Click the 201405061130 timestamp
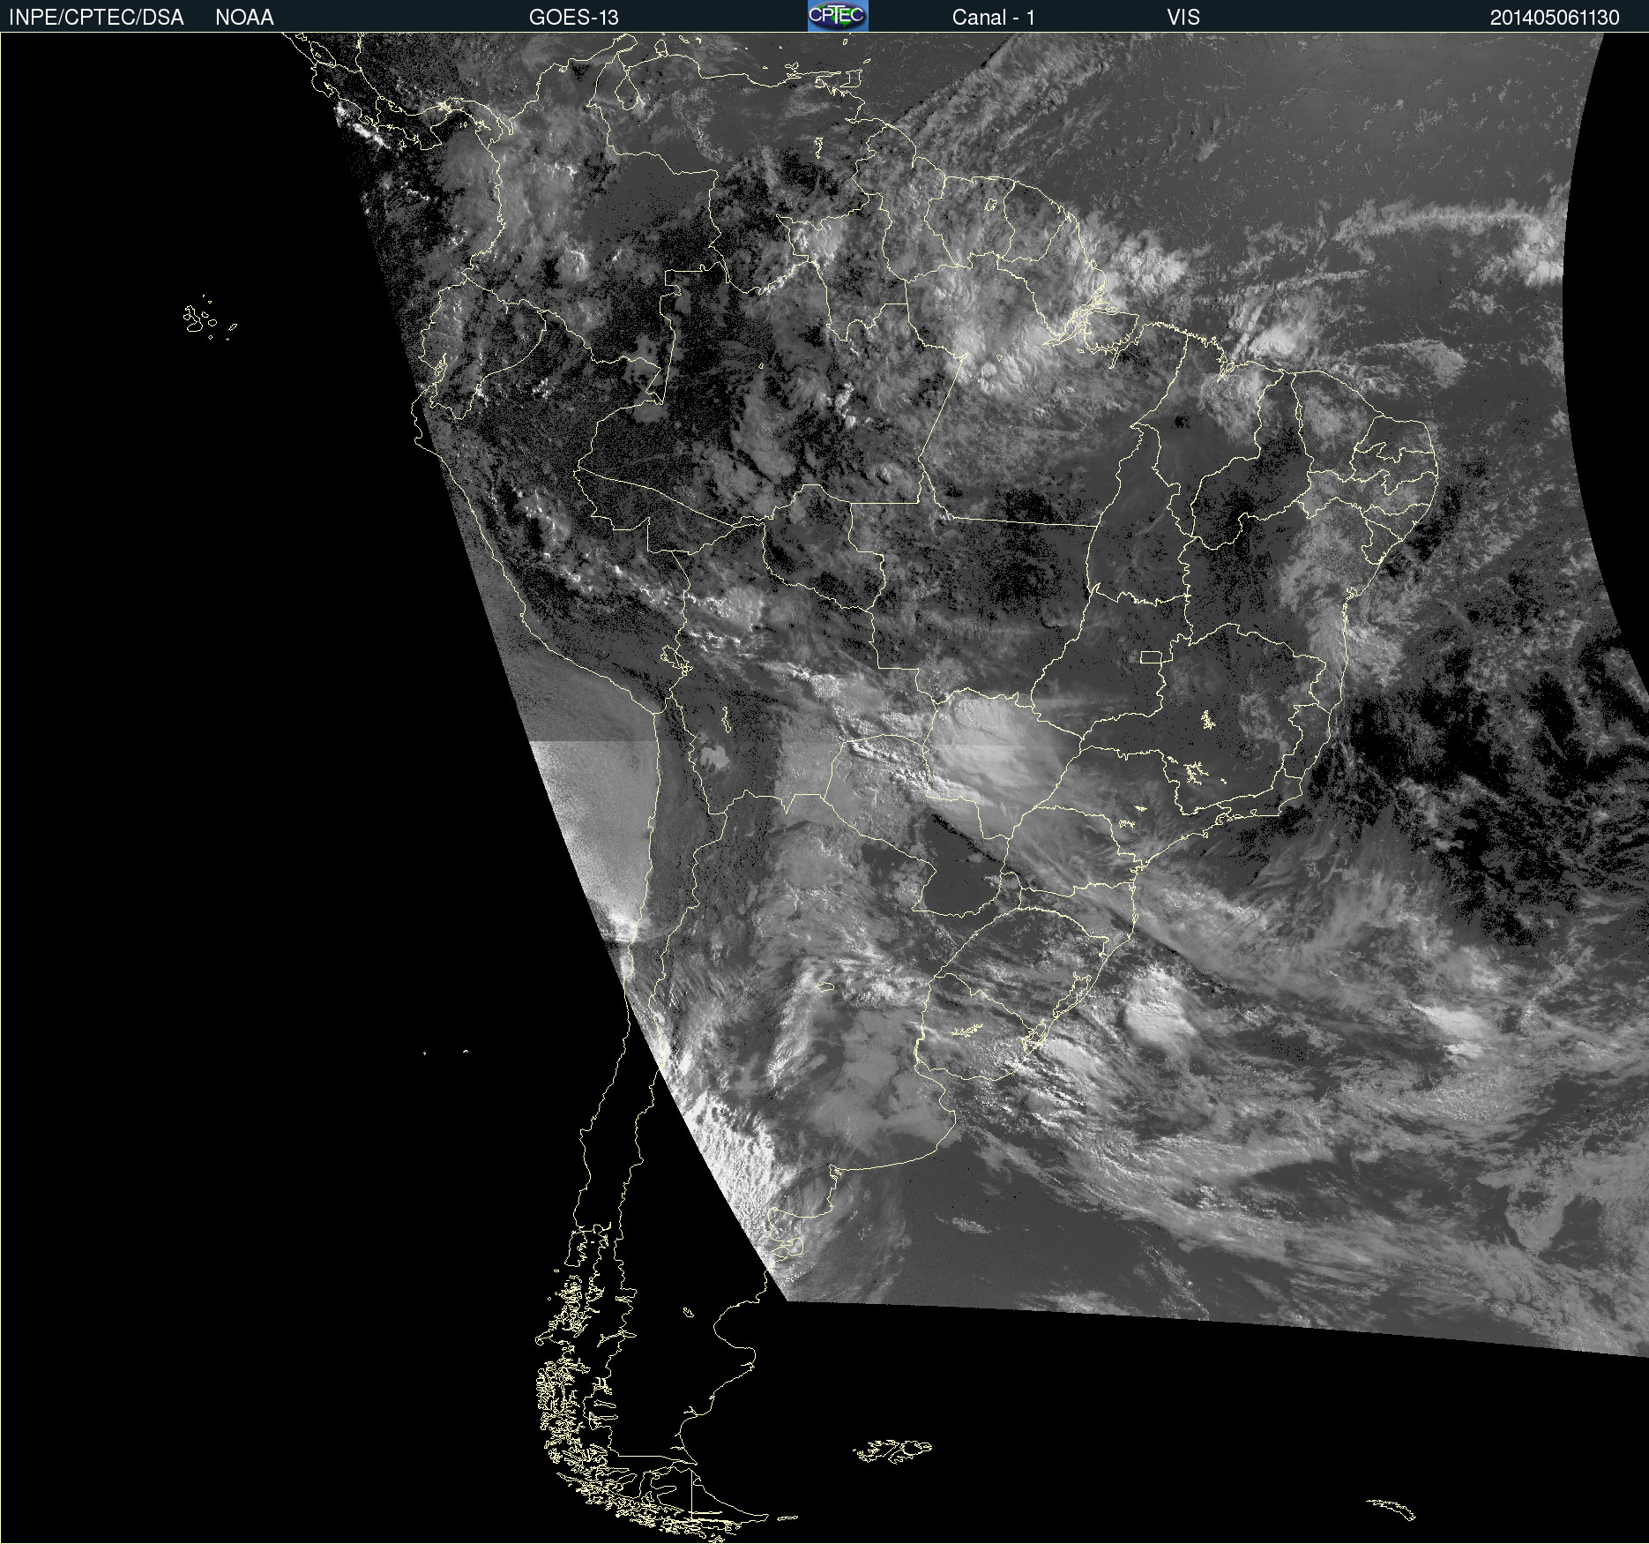 click(1554, 18)
